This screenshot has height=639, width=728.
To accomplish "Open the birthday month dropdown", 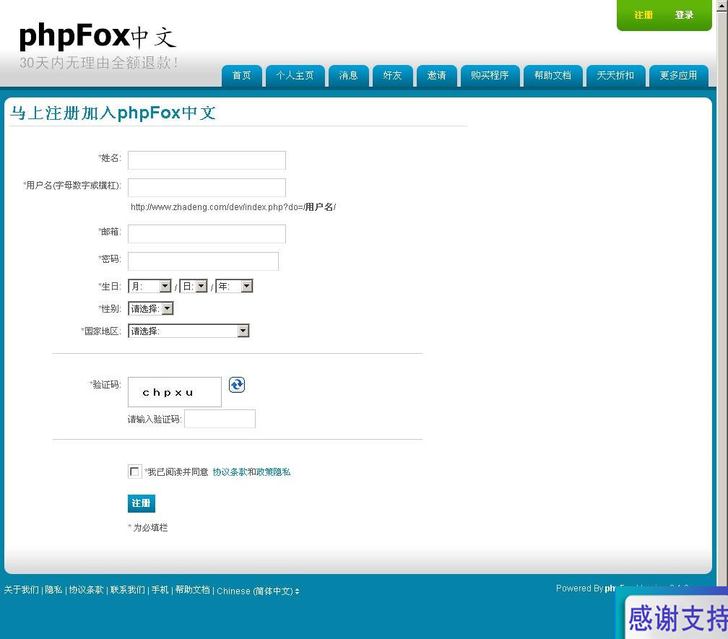I will coord(150,287).
